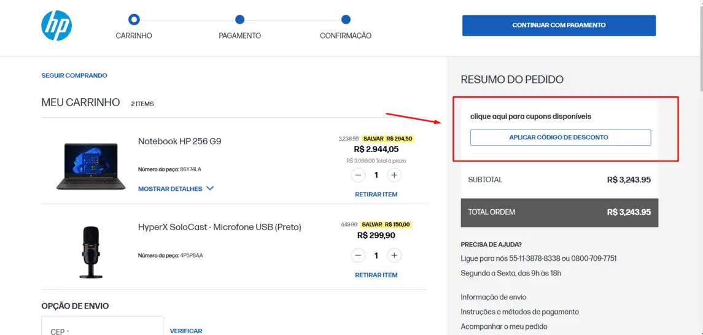Click the Salvar R$ 150,00 badge
The height and width of the screenshot is (335, 703).
[x=386, y=225]
